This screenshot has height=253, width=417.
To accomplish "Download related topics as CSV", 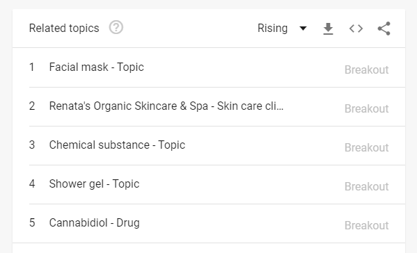I will [x=328, y=28].
